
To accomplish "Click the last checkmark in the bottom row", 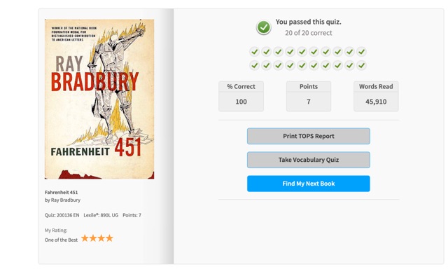I will 361,65.
